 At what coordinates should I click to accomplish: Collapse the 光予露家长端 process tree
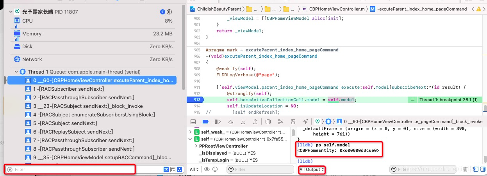pos(11,12)
